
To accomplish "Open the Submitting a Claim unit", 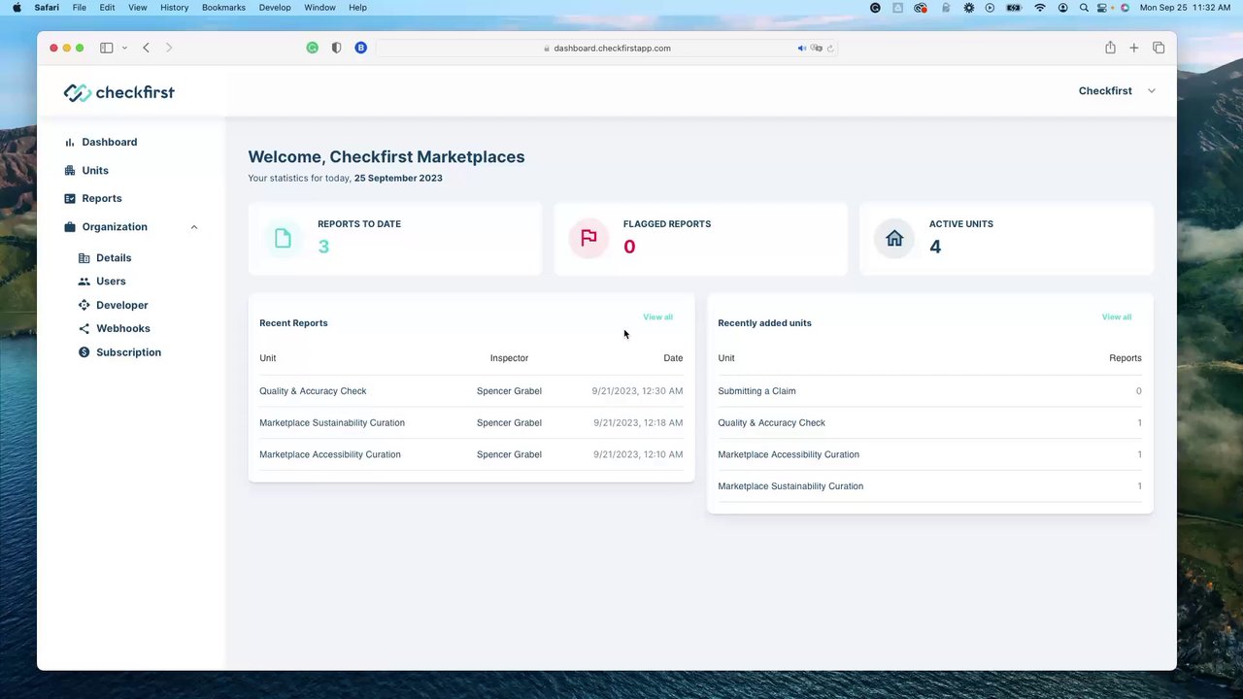I will click(756, 391).
